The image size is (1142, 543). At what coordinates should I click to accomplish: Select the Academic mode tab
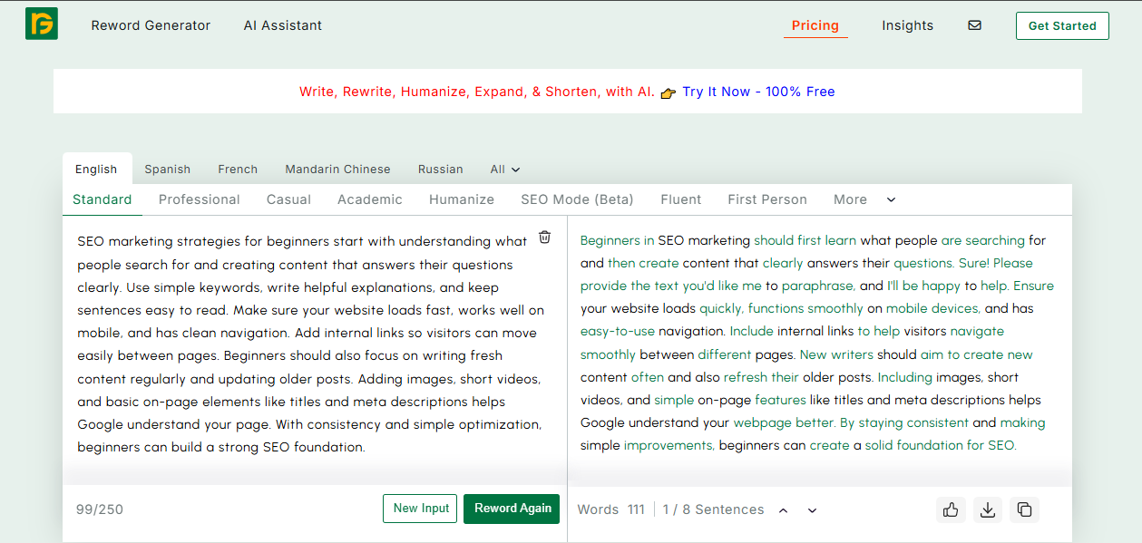(x=369, y=199)
